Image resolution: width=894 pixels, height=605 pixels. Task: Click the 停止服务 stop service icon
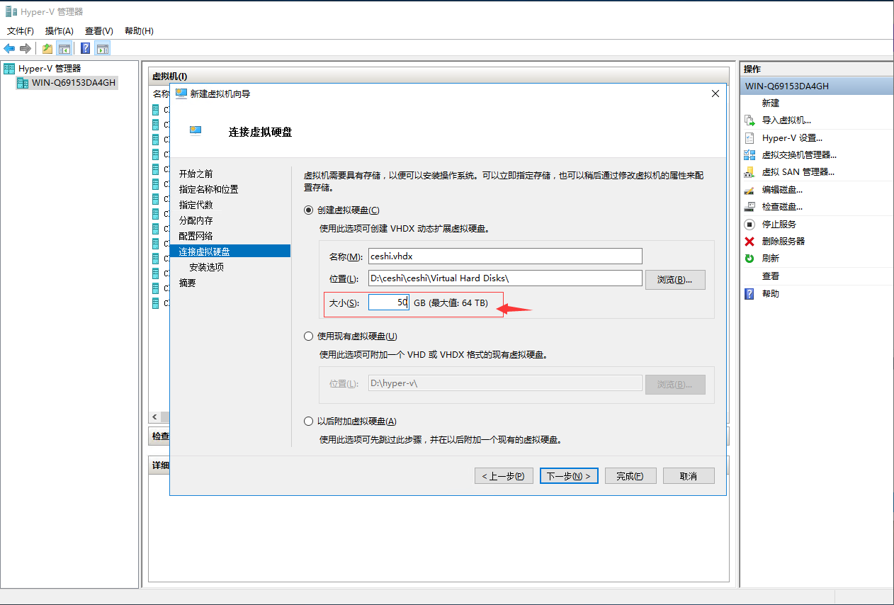(x=749, y=224)
